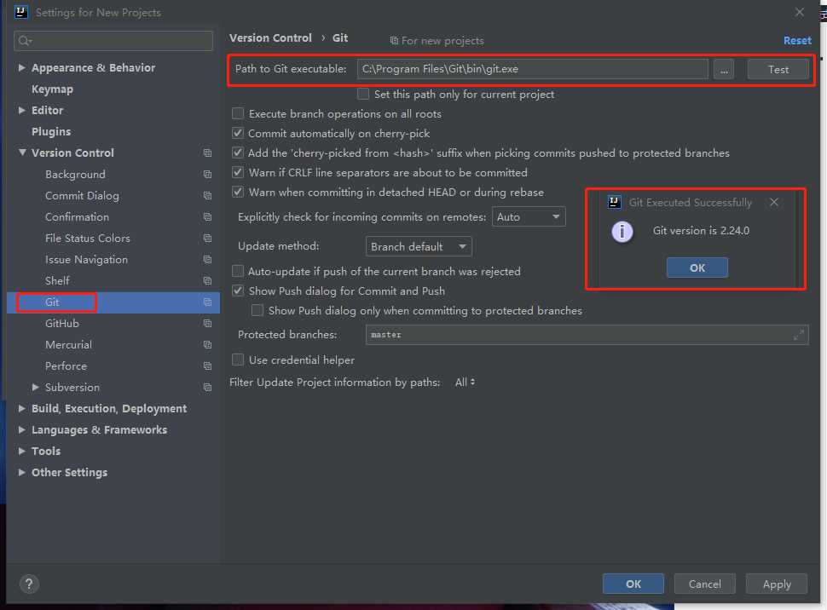Expand the Editor section
Screen dimensions: 827x610
[x=21, y=110]
